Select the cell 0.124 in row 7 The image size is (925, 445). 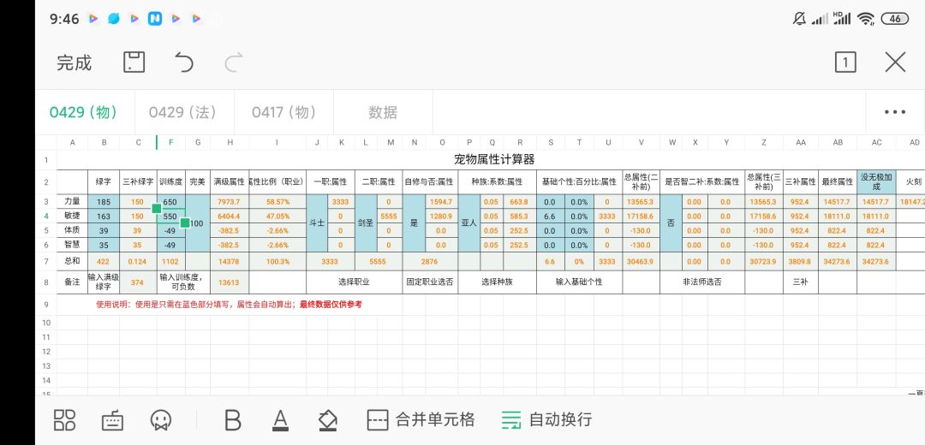pos(137,261)
